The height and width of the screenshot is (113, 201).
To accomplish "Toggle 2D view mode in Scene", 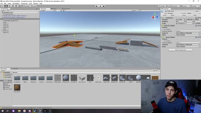I will 55,10.
